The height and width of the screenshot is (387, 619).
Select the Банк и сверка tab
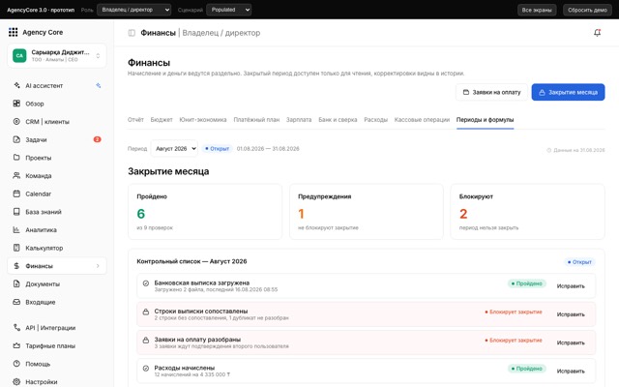point(338,120)
